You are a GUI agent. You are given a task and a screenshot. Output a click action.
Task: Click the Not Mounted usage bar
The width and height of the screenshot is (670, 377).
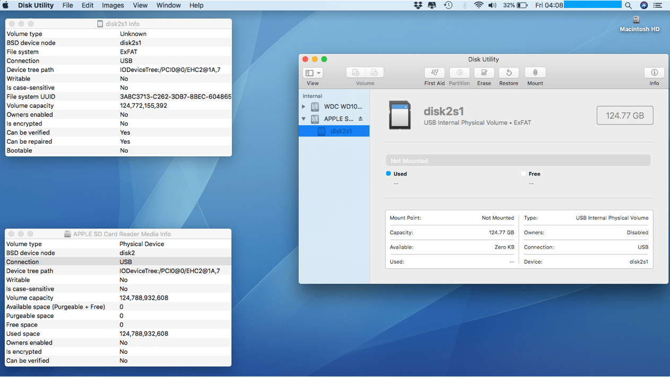point(518,160)
